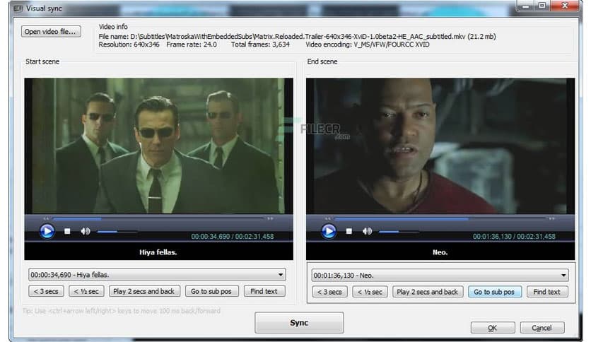
Task: Stop the start scene video
Action: pyautogui.click(x=67, y=231)
